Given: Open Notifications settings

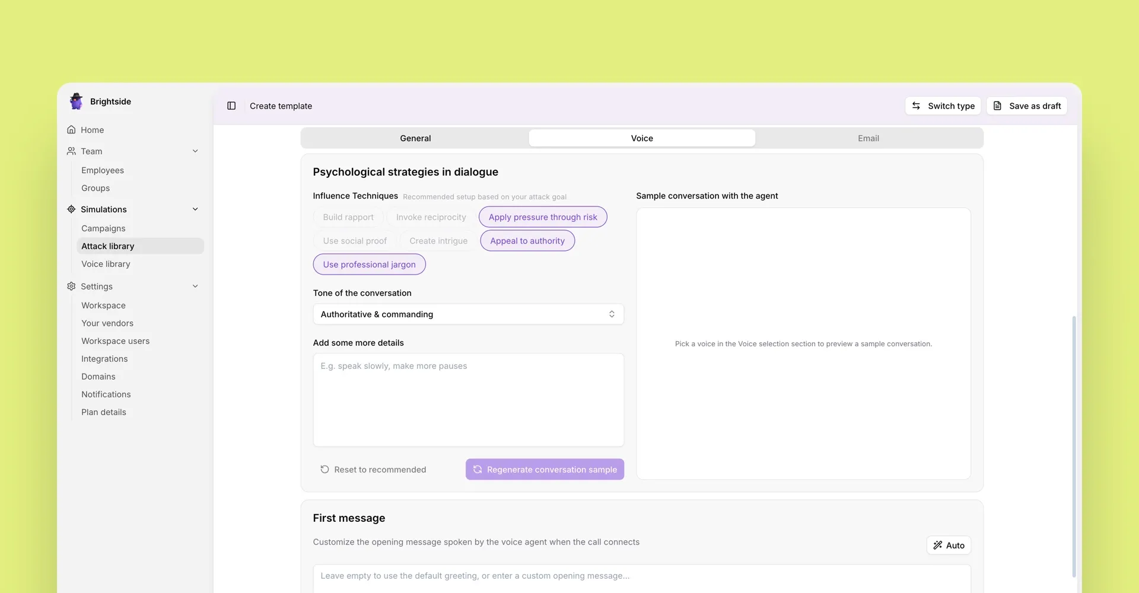Looking at the screenshot, I should 106,394.
